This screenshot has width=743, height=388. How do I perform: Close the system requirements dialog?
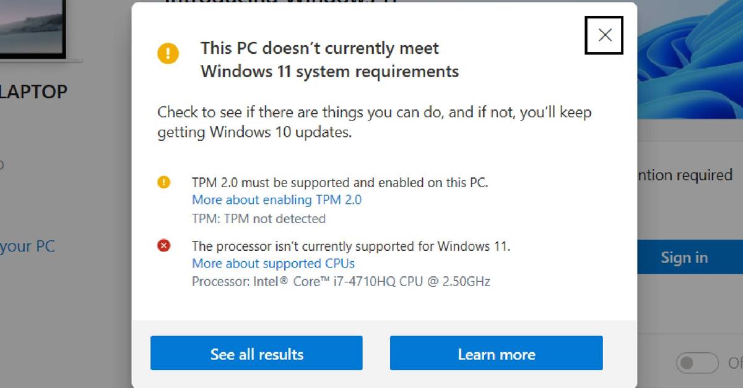[604, 35]
